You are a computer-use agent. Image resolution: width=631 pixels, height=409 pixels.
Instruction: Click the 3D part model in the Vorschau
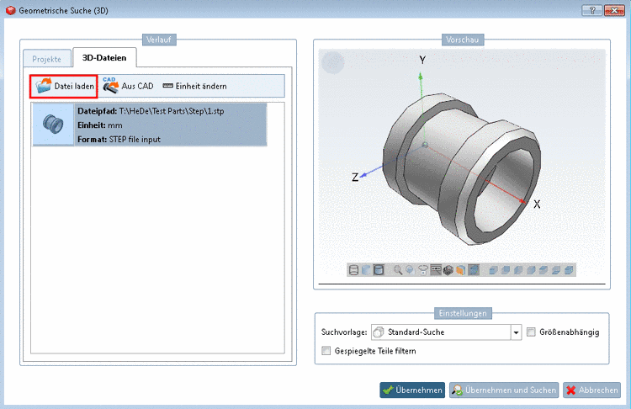click(462, 169)
